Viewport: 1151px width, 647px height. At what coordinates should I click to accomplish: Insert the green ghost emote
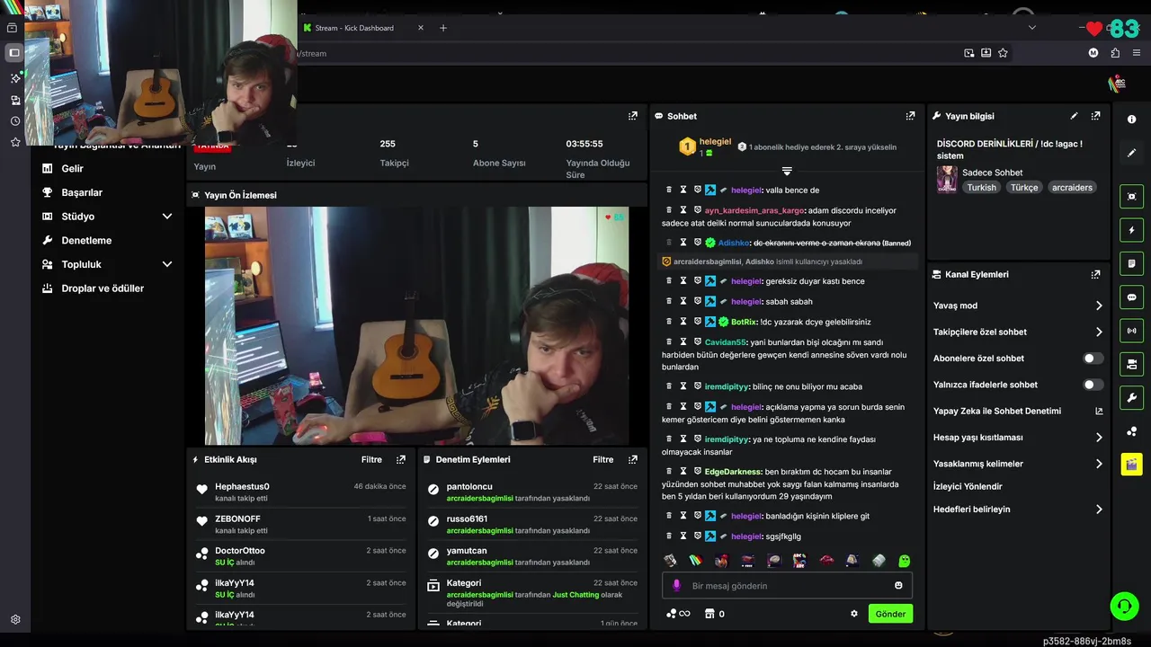pos(904,560)
